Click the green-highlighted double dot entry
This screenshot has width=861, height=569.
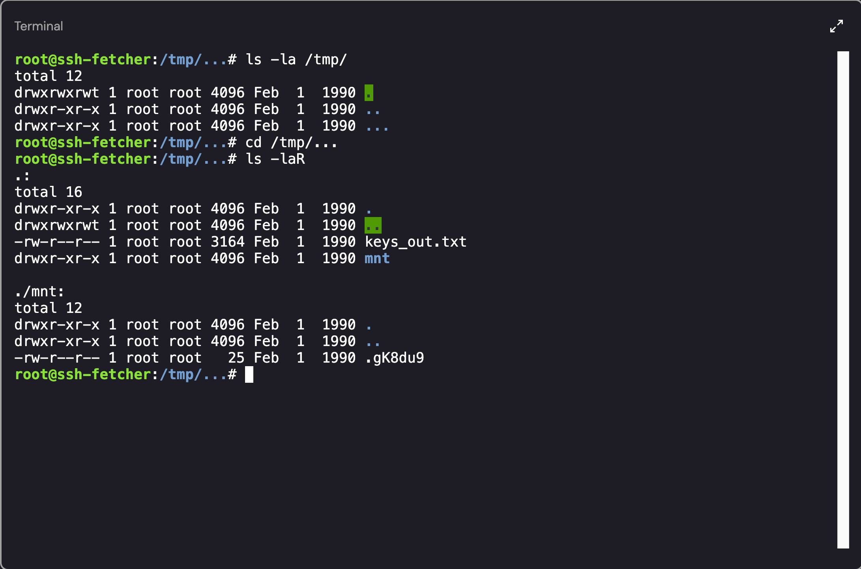[x=373, y=225]
